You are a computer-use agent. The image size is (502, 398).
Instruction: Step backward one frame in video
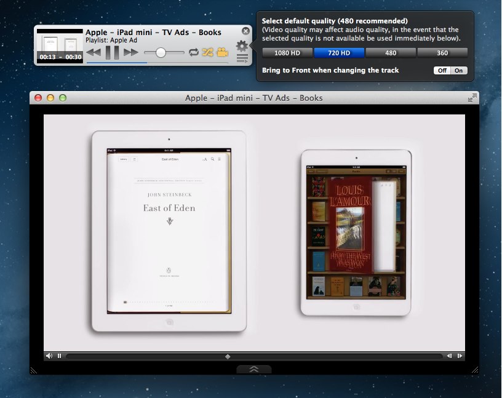click(450, 356)
